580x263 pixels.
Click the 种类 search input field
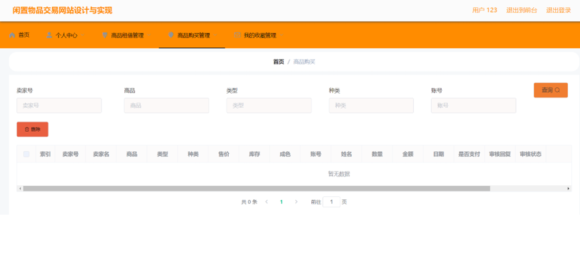371,105
